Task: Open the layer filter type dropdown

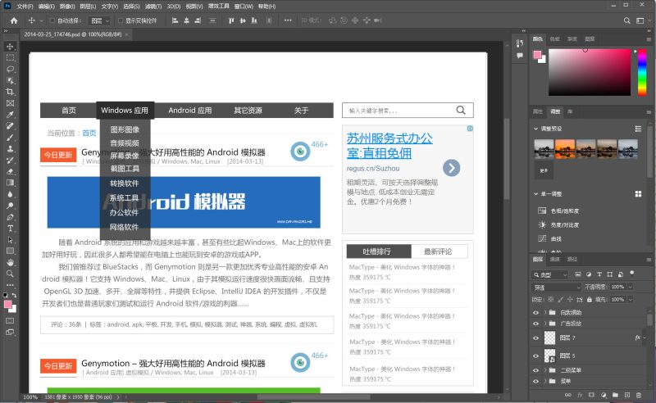Action: click(550, 274)
